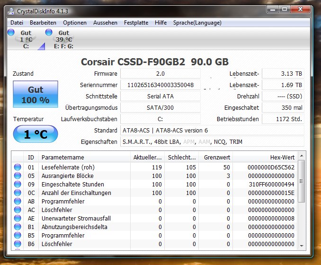Click status orb for AB Programmfehler row

18,202
